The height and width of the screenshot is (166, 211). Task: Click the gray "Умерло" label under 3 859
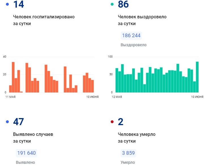(x=128, y=162)
